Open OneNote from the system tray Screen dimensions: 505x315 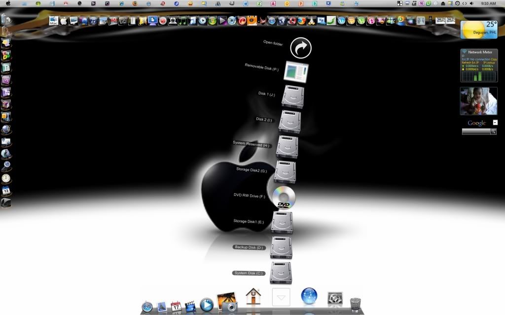(x=421, y=3)
